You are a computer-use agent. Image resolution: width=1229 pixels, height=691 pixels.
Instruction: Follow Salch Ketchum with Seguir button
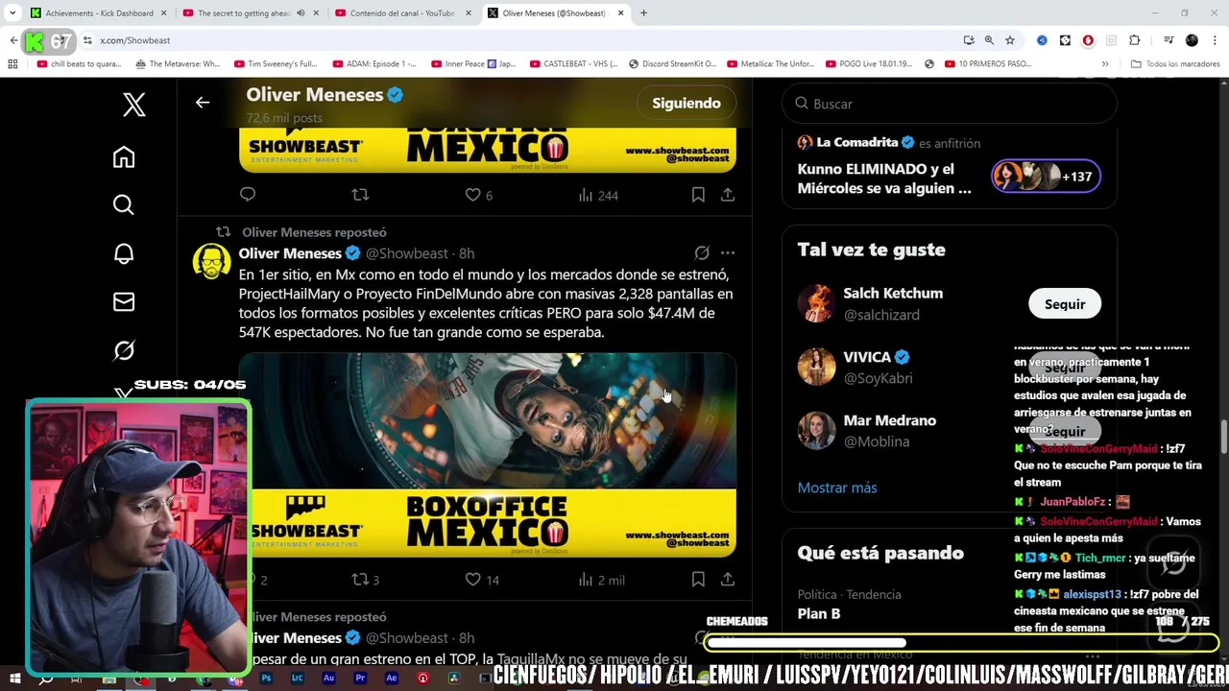(x=1065, y=304)
